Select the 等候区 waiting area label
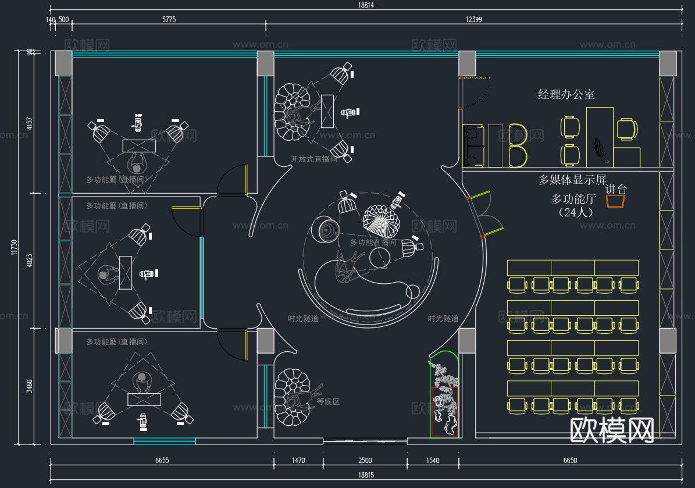This screenshot has height=488, width=695. tap(328, 401)
